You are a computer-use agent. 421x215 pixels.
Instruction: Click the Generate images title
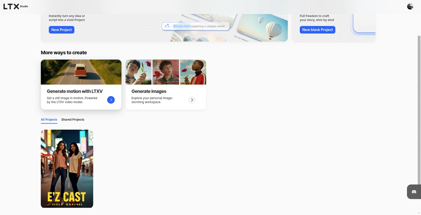click(149, 91)
